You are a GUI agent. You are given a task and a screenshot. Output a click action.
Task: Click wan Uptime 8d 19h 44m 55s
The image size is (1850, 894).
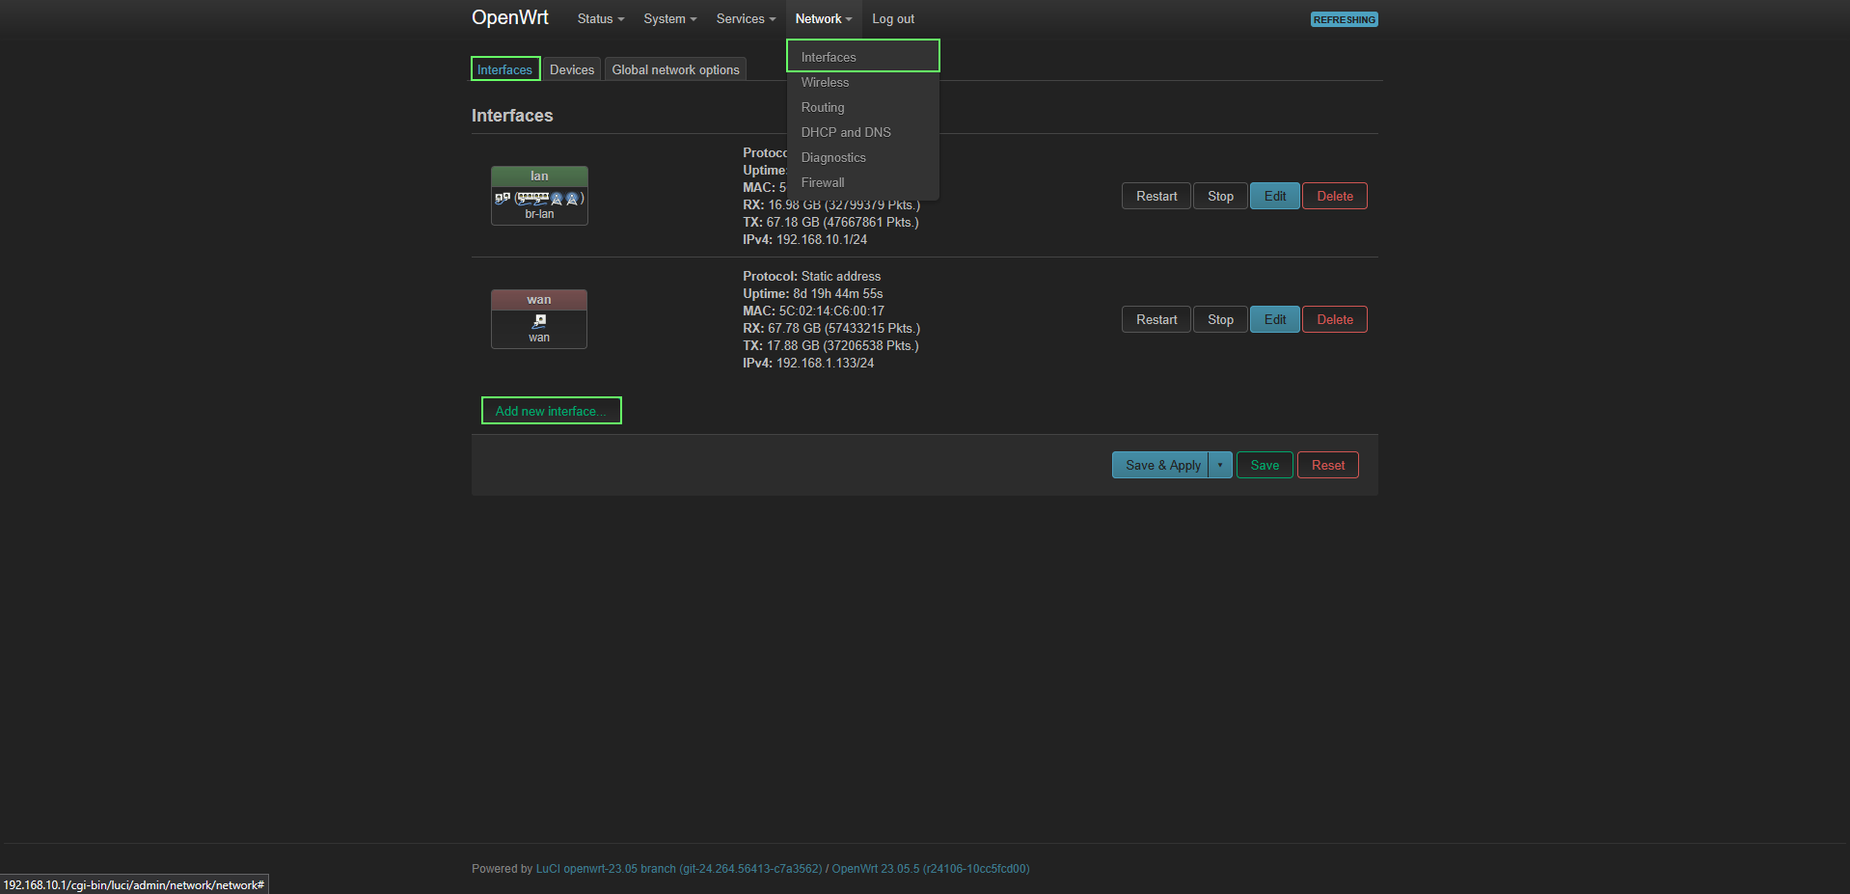point(812,293)
